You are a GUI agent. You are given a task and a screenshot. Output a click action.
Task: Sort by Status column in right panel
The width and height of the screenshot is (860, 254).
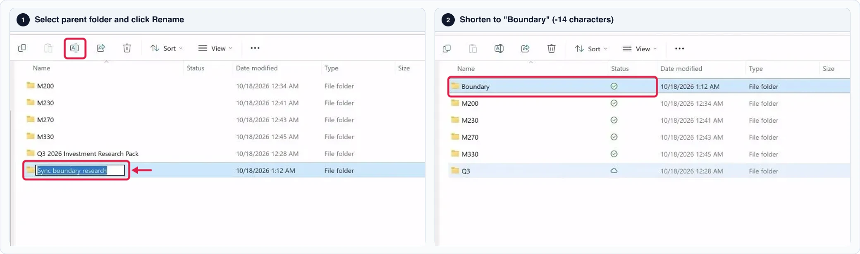click(620, 69)
